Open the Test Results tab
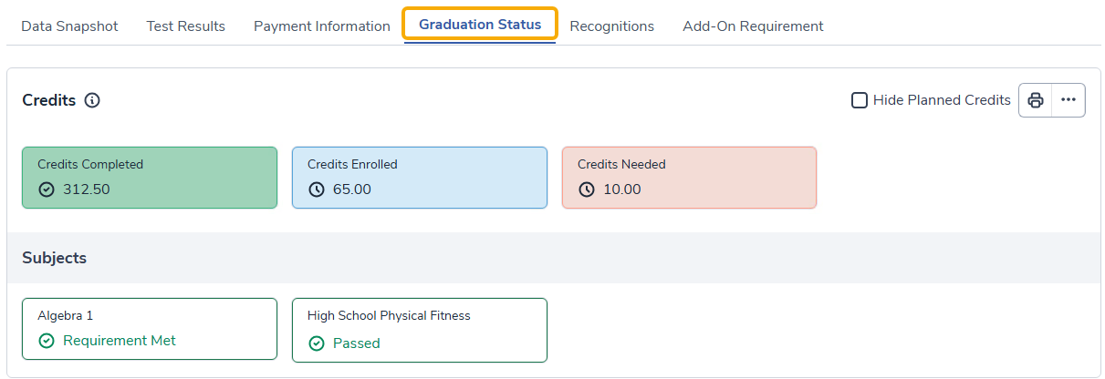Screen dimensions: 1105x379 click(x=186, y=26)
